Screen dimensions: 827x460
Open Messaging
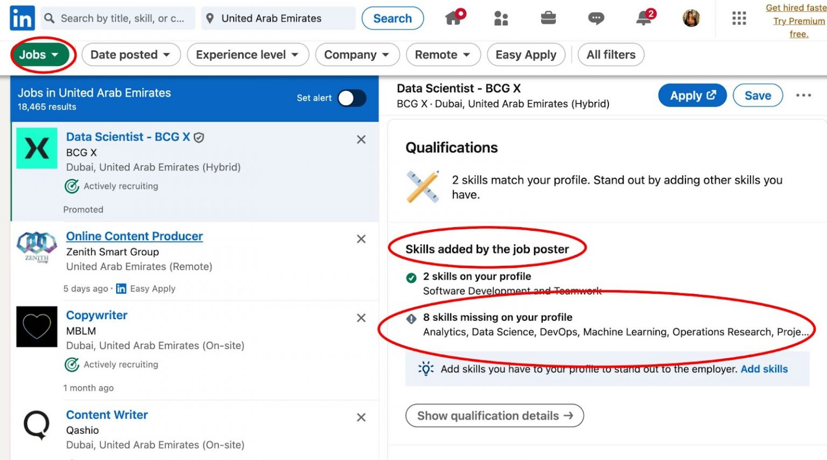coord(596,18)
